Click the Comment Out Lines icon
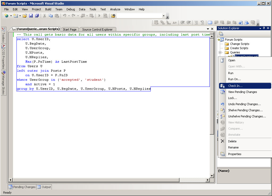Screen dimensions: 272x196 tap(196, 23)
